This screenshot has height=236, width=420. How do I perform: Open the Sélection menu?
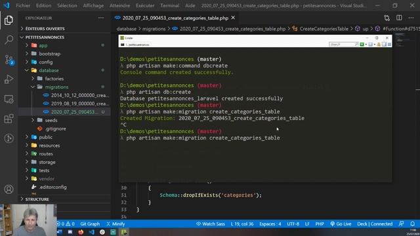coord(67,5)
